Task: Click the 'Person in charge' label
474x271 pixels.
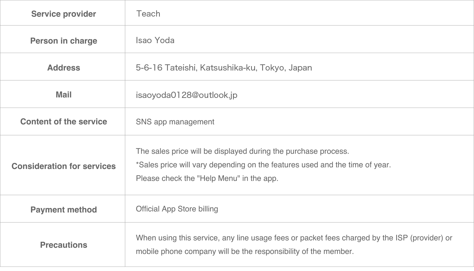Action: pyautogui.click(x=64, y=41)
